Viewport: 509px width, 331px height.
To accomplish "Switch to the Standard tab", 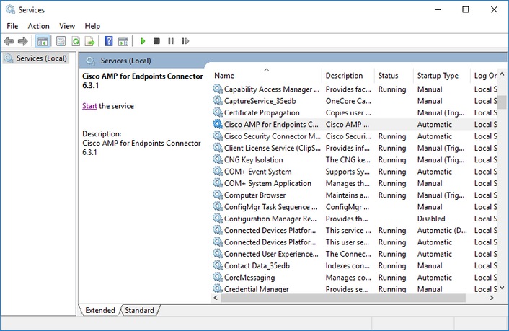I will [x=139, y=310].
